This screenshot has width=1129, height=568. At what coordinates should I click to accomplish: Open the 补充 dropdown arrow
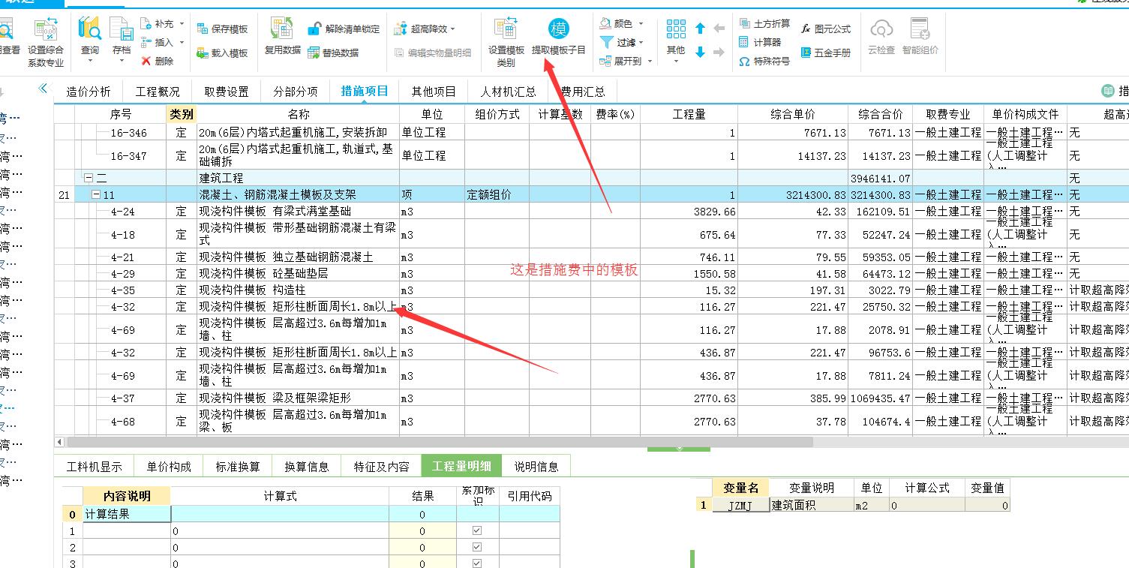(182, 25)
